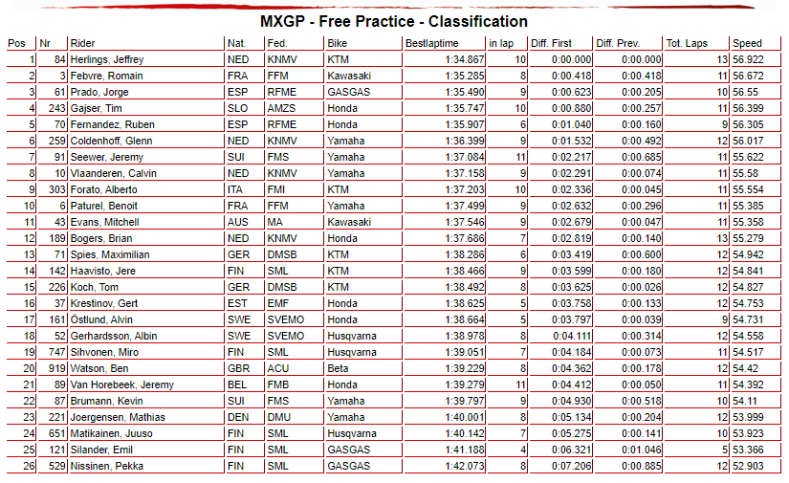Select rider Östlund, Alvin
Image resolution: width=789 pixels, height=483 pixels.
click(x=100, y=319)
